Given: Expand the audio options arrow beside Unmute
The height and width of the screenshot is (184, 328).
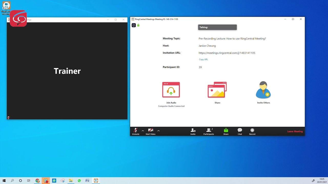Looking at the screenshot, I should pos(143,131).
